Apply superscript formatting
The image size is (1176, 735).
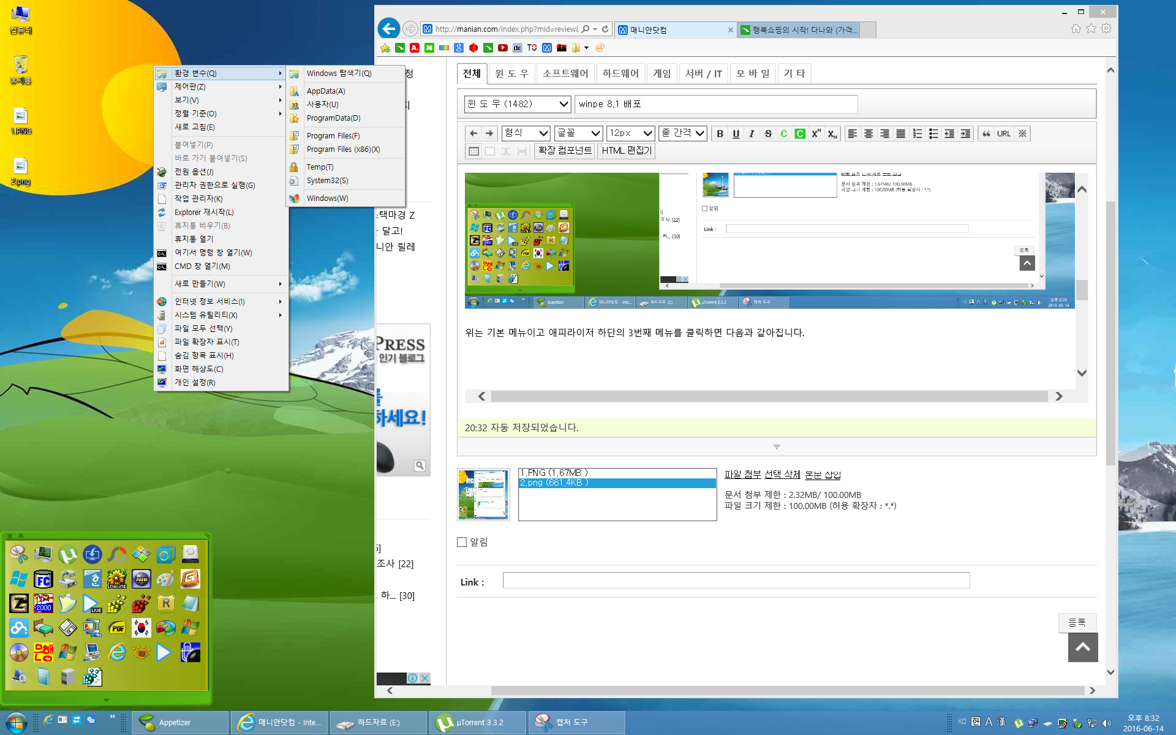click(x=815, y=134)
